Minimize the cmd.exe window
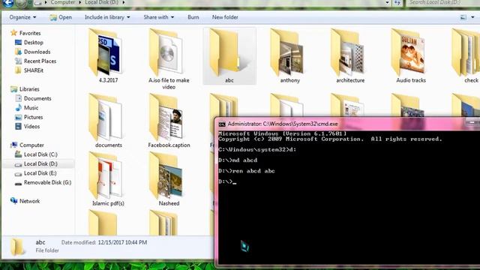The height and width of the screenshot is (270, 480). pos(472,122)
